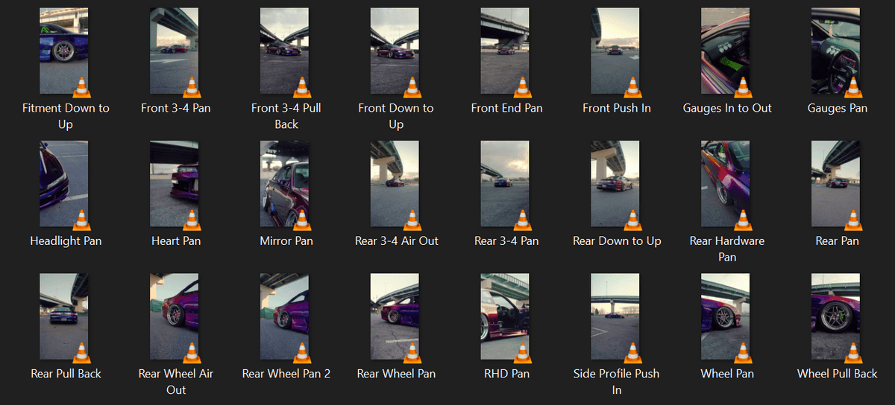Click the VLC cone icon on Rear Pull Back
895x405 pixels.
coord(81,352)
